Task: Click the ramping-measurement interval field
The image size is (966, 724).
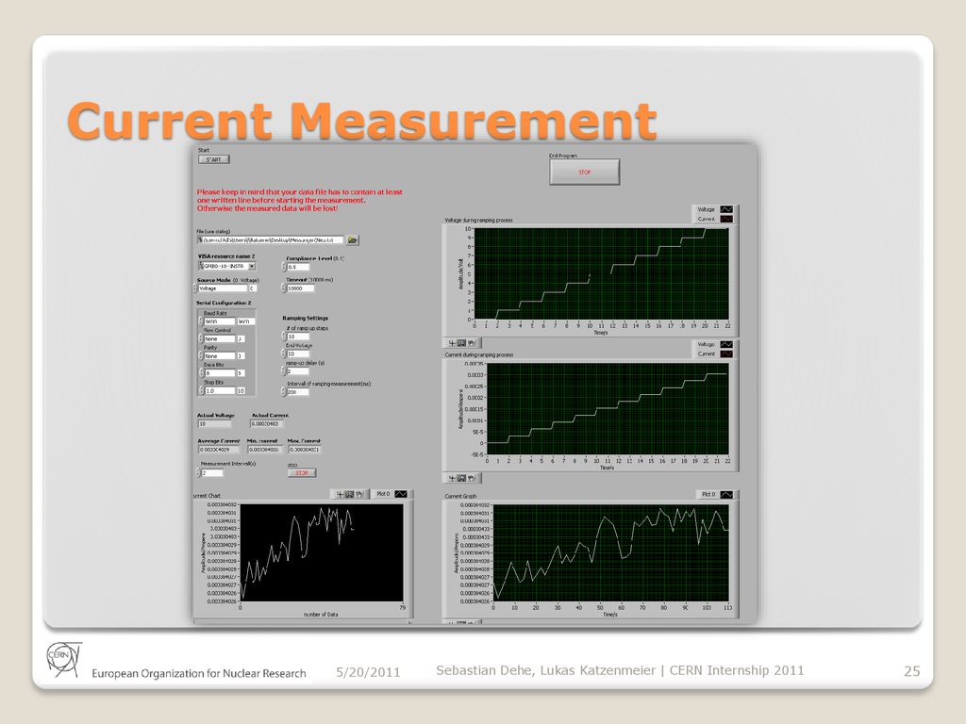Action: click(x=297, y=391)
